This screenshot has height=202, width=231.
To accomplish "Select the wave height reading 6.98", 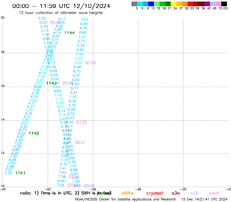I will [x=12, y=160].
